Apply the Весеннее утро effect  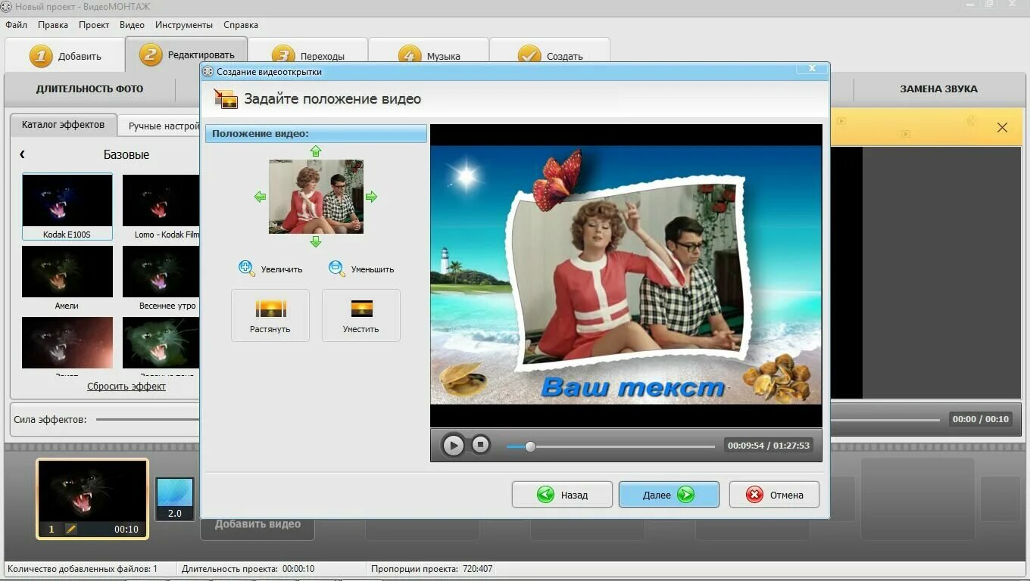point(161,278)
